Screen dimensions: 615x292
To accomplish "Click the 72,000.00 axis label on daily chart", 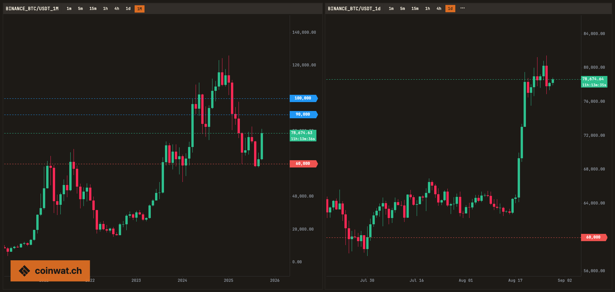I will click(594, 135).
